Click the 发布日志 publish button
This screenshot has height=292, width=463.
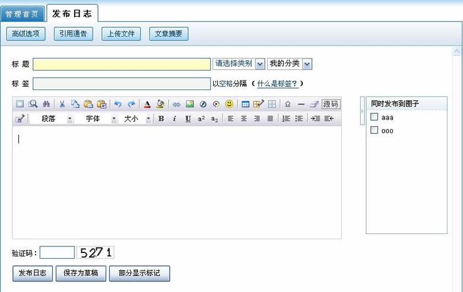(33, 273)
